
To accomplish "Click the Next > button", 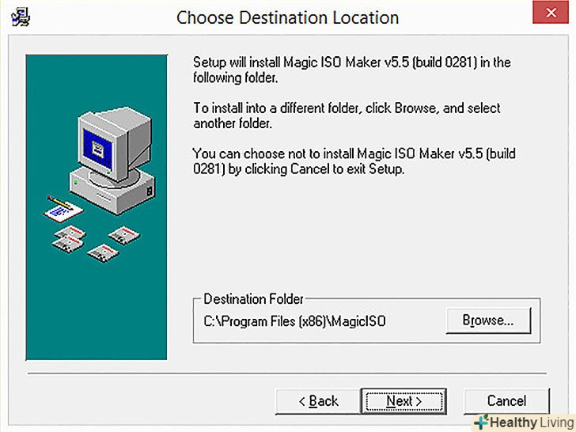I will pyautogui.click(x=404, y=401).
